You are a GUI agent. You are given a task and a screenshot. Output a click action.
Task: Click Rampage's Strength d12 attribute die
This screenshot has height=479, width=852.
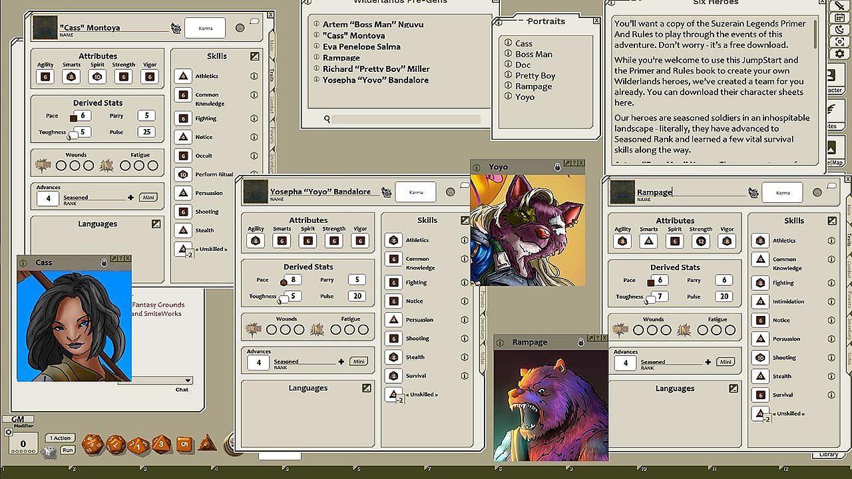[701, 241]
